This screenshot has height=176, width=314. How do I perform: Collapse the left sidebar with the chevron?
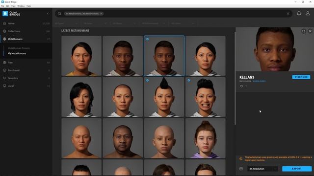[x=48, y=14]
